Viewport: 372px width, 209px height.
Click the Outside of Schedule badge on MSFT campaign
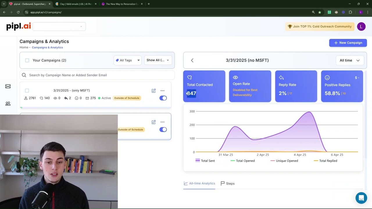point(127,98)
